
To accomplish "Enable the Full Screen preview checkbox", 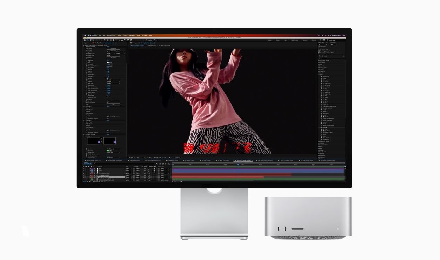I will point(319,46).
